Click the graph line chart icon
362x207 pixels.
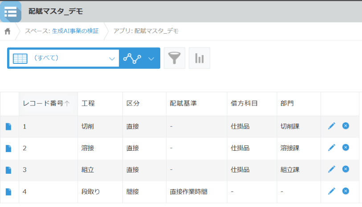pyautogui.click(x=132, y=59)
